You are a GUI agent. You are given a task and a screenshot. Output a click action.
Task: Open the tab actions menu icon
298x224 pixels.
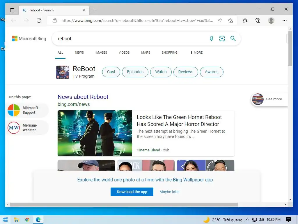click(x=12, y=10)
